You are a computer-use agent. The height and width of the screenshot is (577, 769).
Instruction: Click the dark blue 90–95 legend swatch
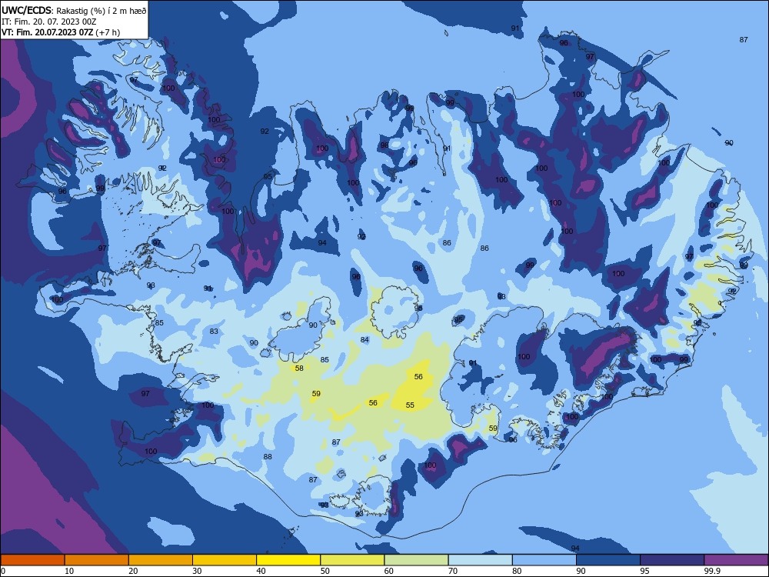[608, 560]
